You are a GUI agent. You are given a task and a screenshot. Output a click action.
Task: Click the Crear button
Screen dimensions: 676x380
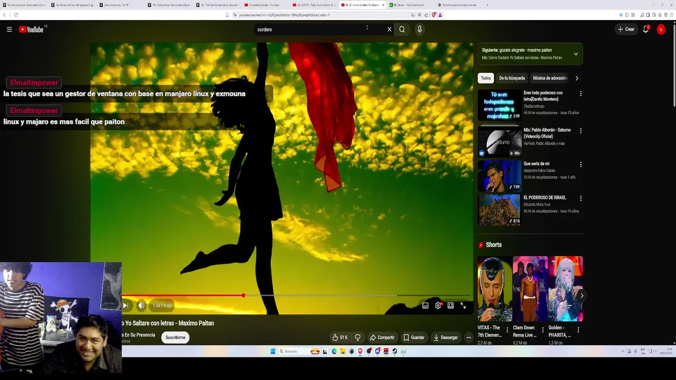point(626,30)
